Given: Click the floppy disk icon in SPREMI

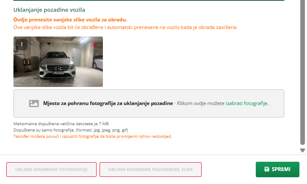Looking at the screenshot, I should [x=267, y=169].
